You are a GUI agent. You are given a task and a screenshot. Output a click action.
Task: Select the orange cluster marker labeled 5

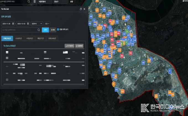pos(113,84)
